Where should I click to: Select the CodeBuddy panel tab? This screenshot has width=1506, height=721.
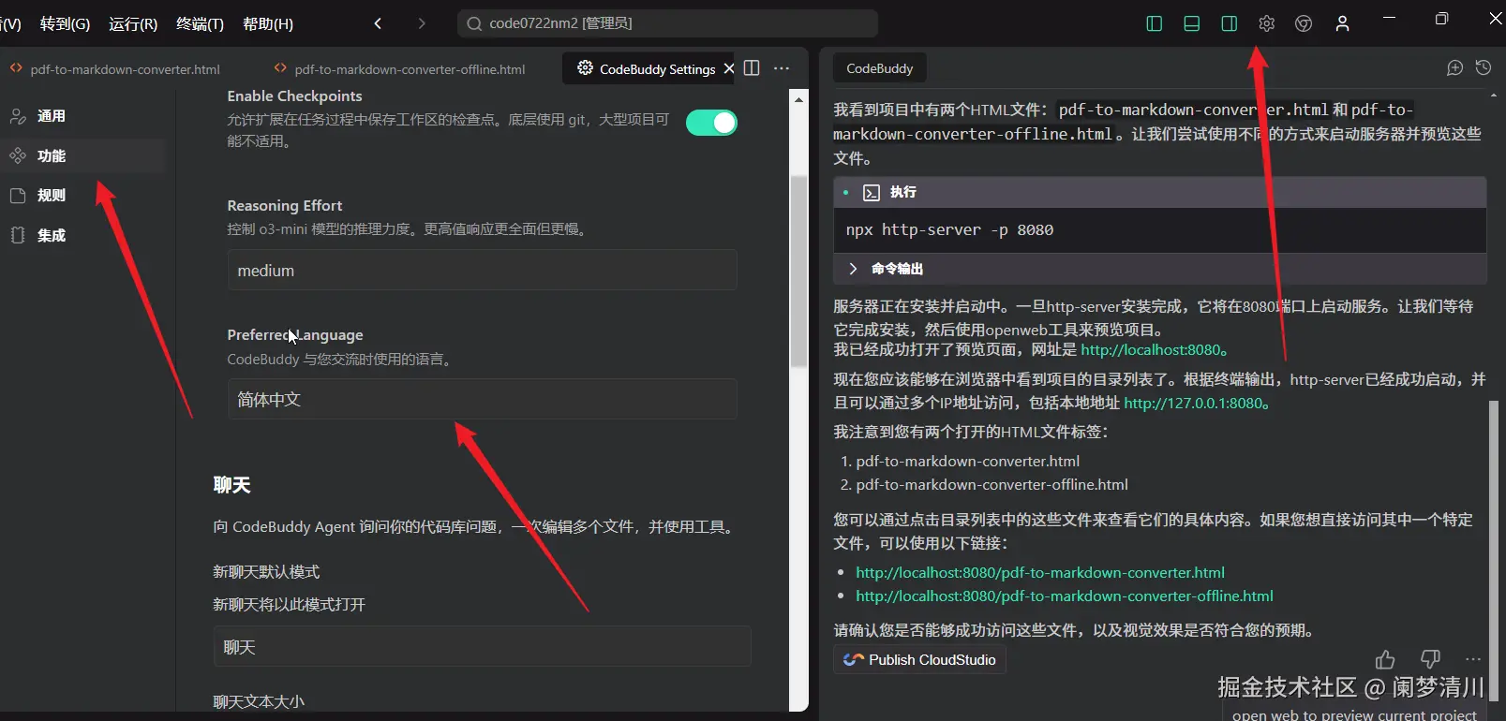(879, 68)
